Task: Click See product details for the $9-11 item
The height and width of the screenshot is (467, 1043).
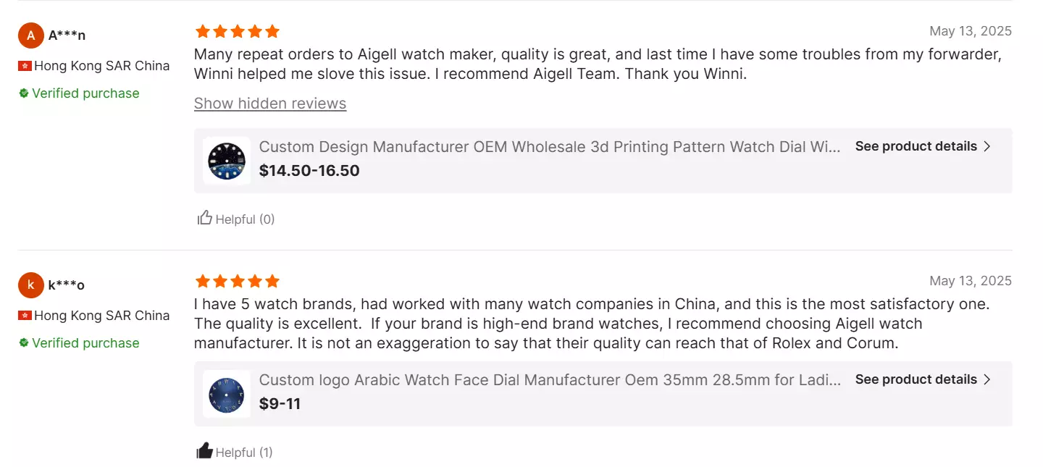Action: 917,379
